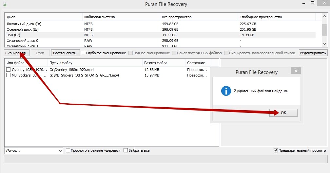Toggle the Поиск потерянных файлов checkbox
Image resolution: width=330 pixels, height=173 pixels.
click(174, 53)
